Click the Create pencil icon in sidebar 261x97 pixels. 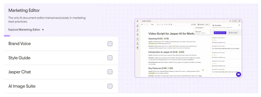point(138,25)
